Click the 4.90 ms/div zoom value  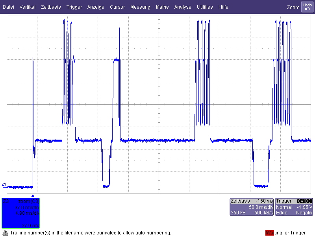[27, 213]
